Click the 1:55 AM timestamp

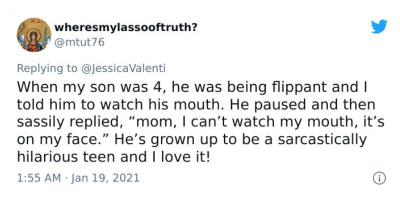(39, 178)
